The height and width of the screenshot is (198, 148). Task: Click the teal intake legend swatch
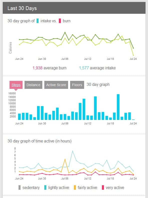pos(38,21)
